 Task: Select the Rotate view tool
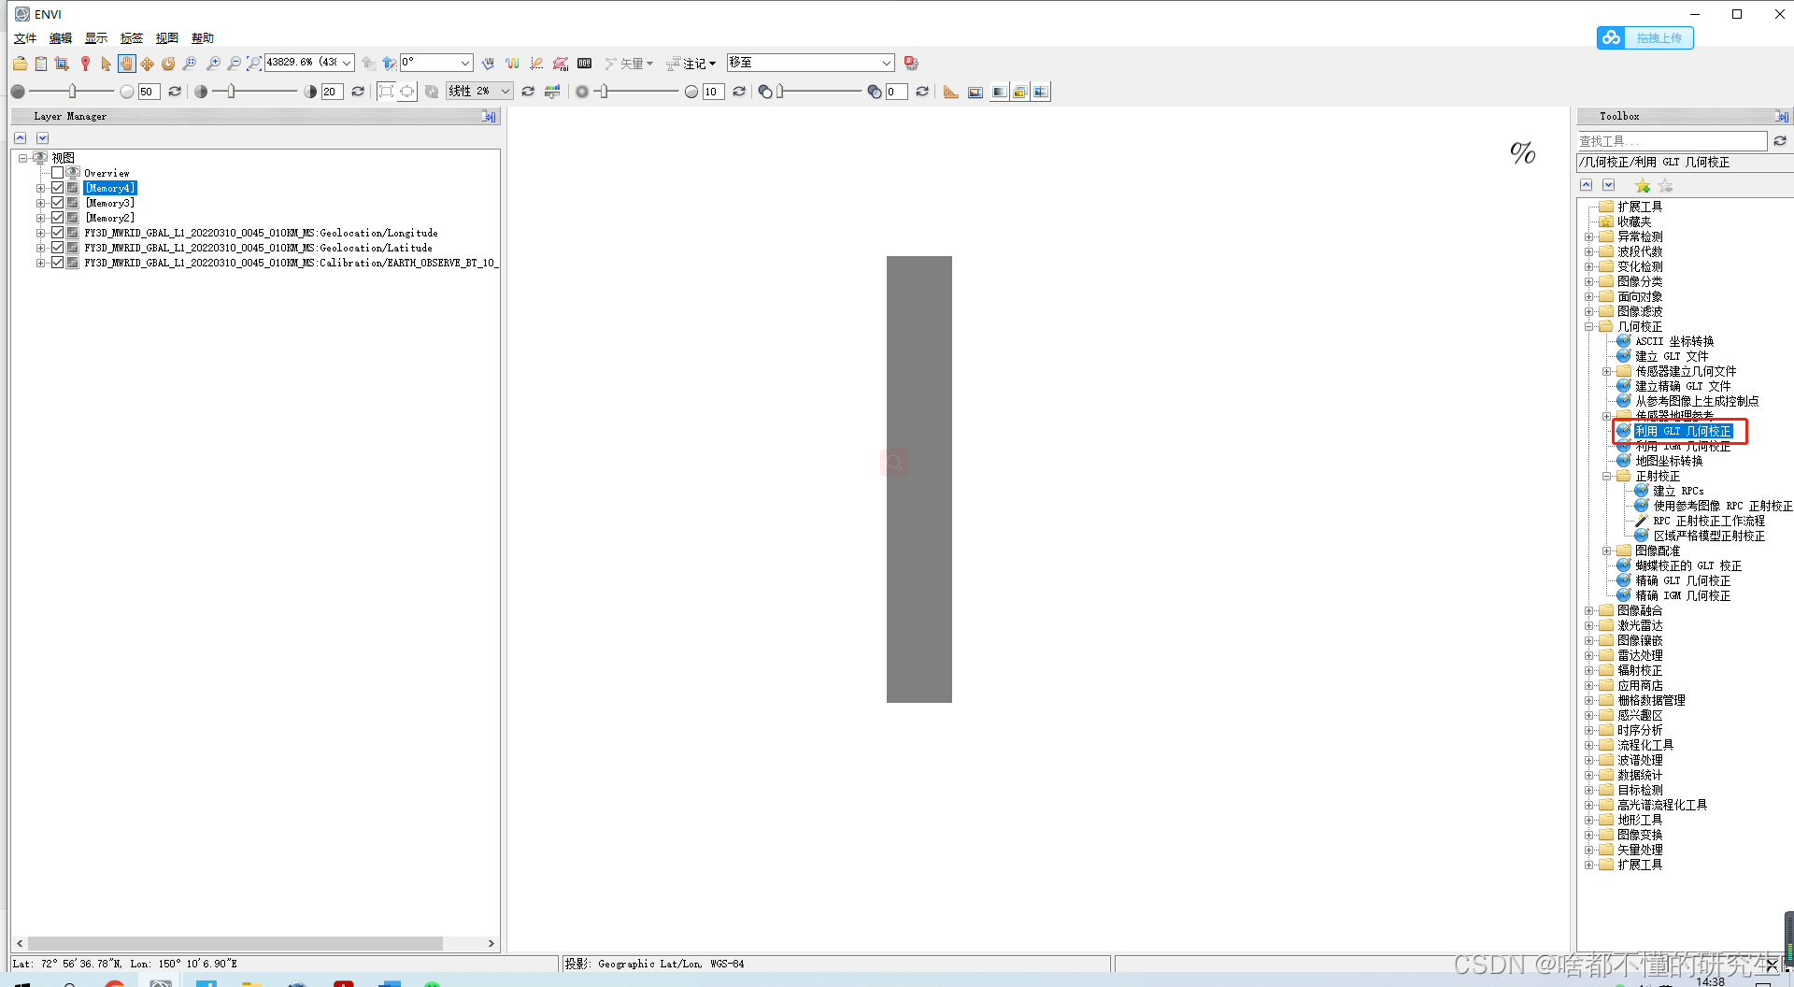168,64
